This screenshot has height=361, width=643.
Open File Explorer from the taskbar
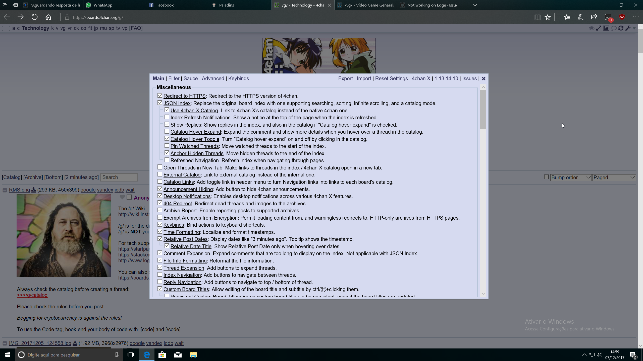click(193, 355)
